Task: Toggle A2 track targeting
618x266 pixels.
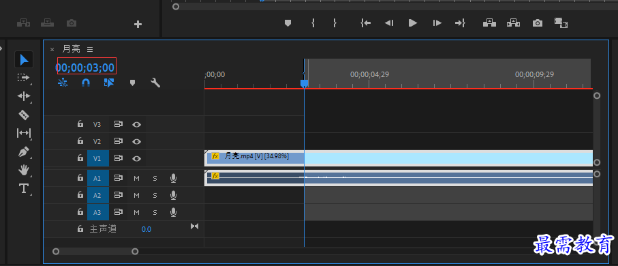Action: tap(97, 195)
